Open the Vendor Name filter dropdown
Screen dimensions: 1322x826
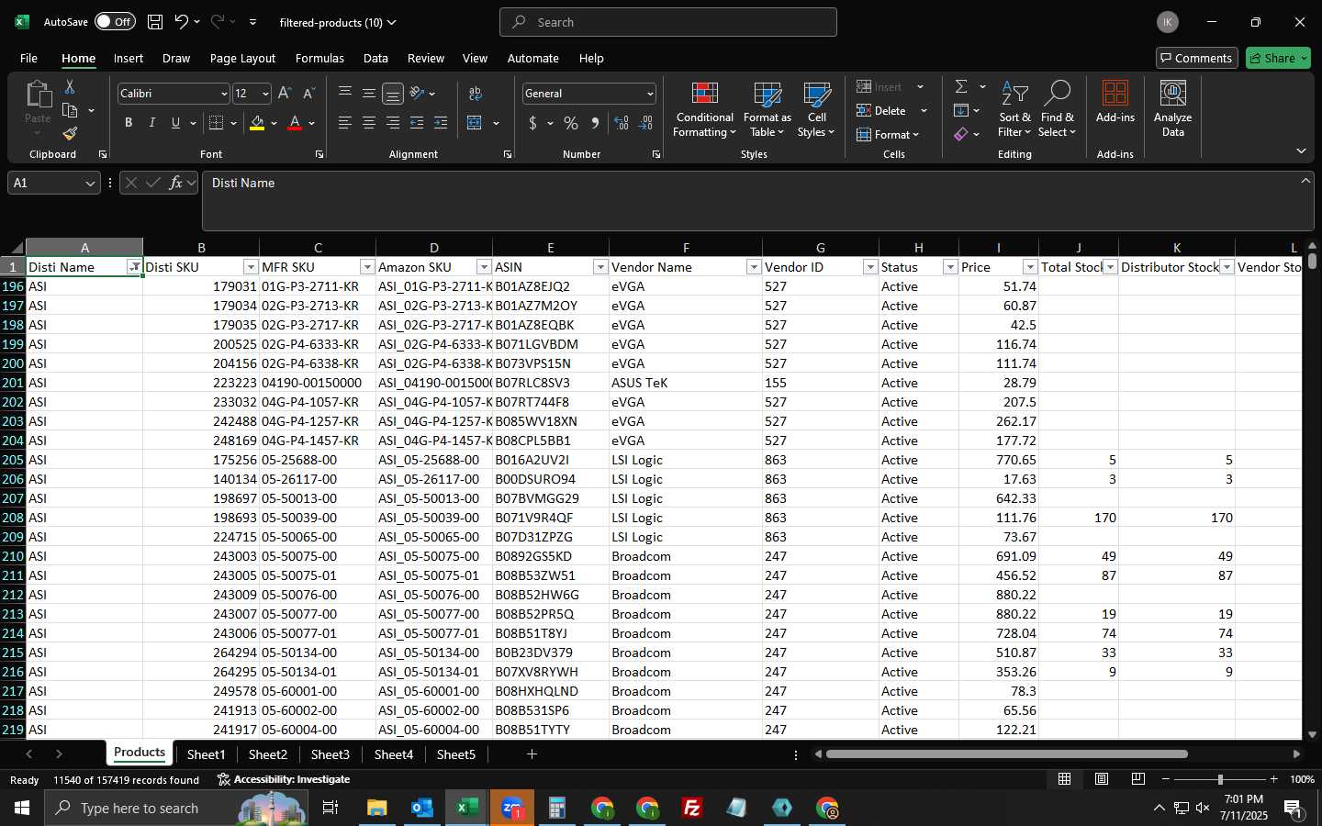(754, 267)
